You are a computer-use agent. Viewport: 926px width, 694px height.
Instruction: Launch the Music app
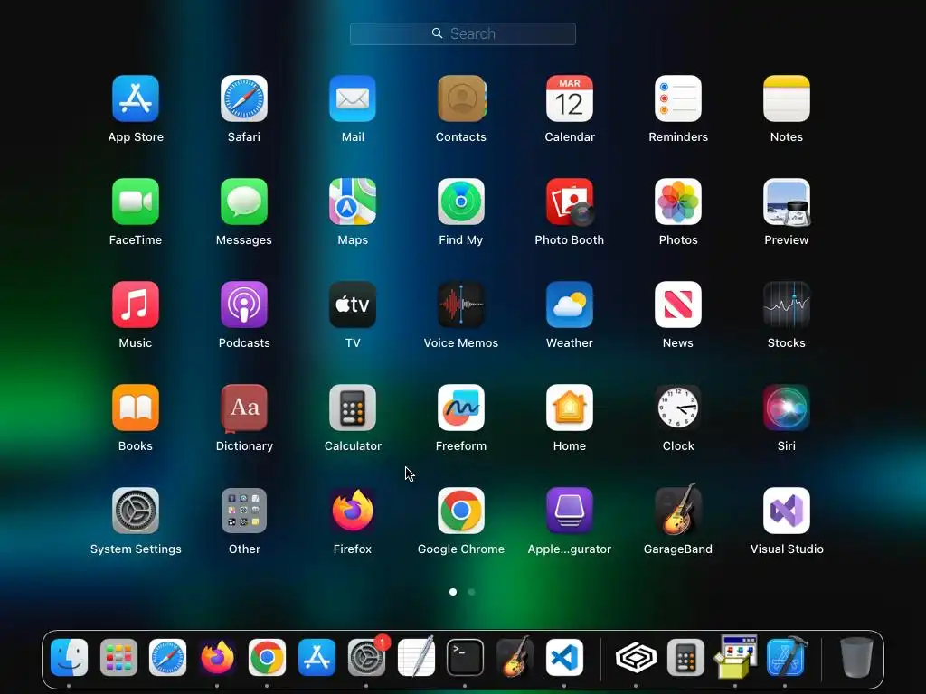pyautogui.click(x=136, y=305)
